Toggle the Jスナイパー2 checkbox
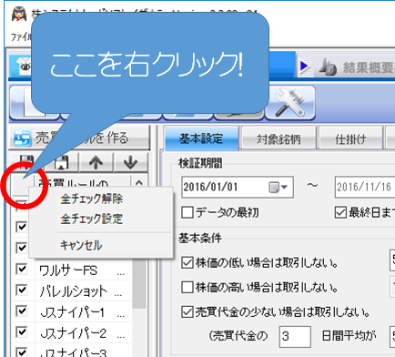This screenshot has width=395, height=357. click(22, 332)
